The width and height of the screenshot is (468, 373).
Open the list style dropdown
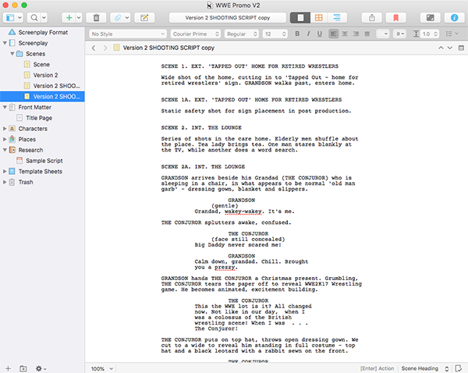click(452, 34)
